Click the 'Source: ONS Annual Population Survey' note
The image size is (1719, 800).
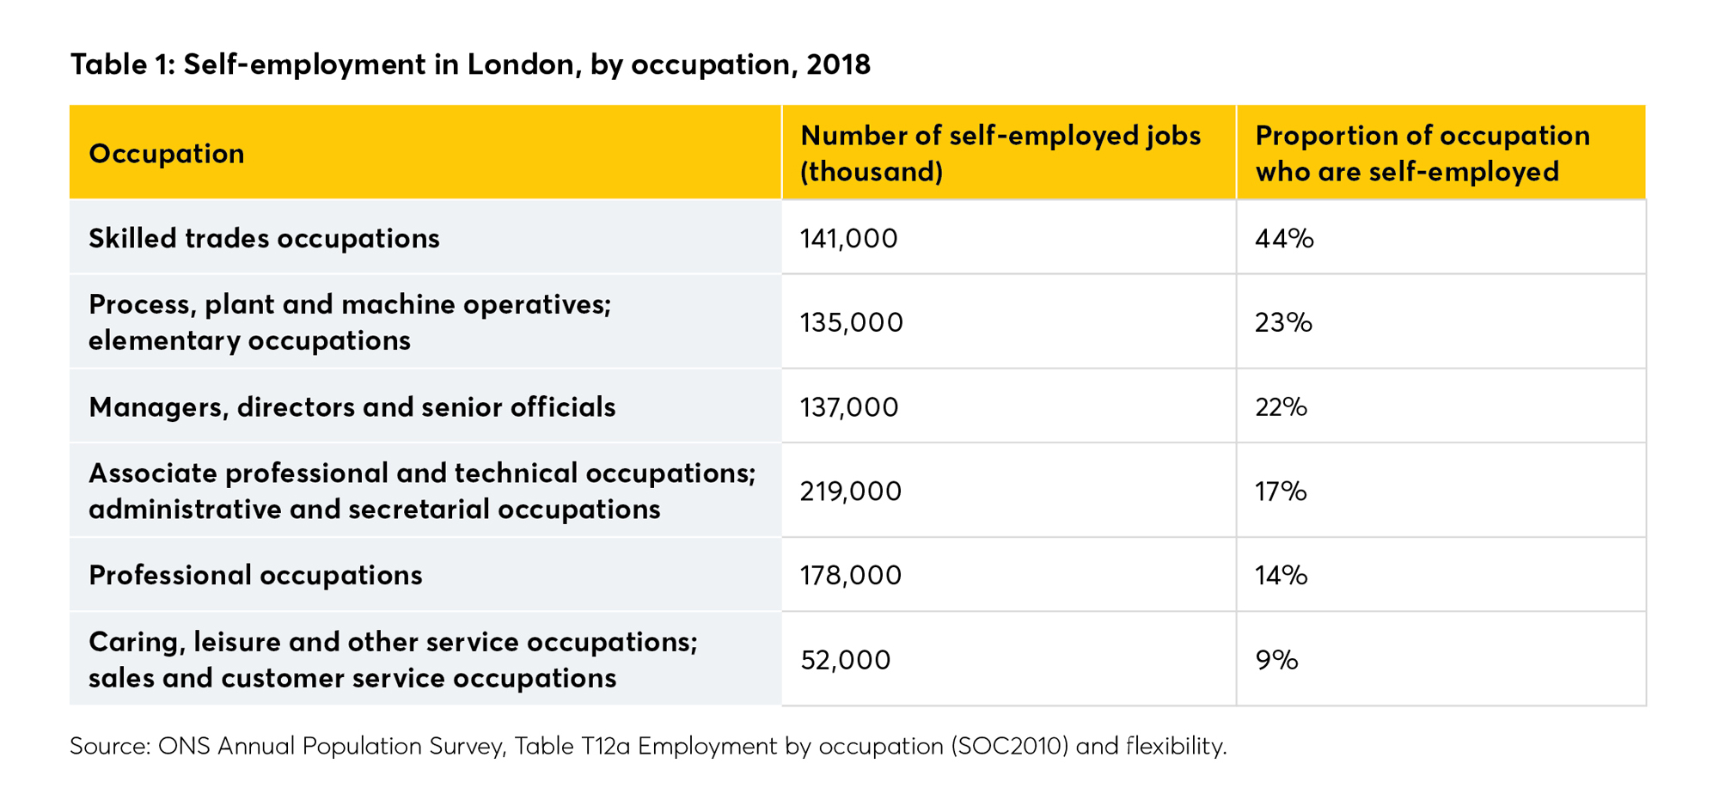(647, 746)
